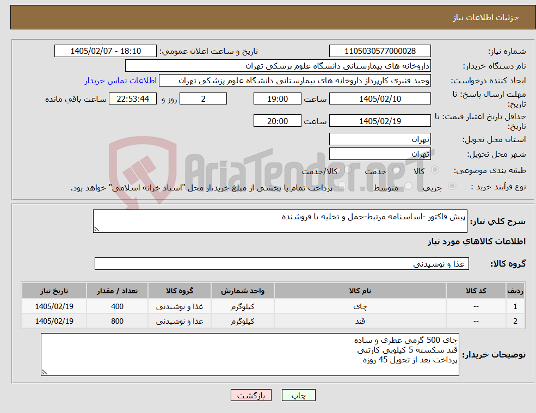This screenshot has width=536, height=413.
Task: Click the چاپ print button
Action: [298, 395]
